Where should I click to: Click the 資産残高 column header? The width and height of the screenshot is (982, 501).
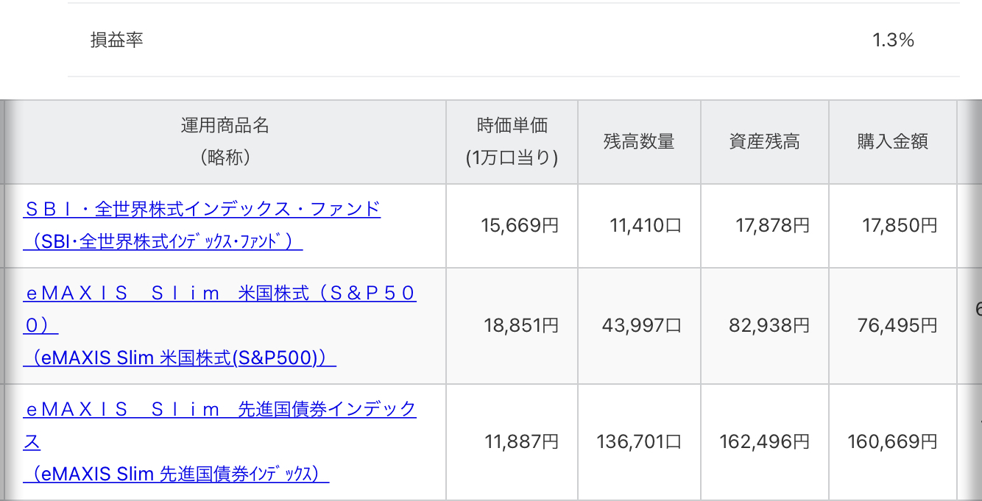point(765,142)
